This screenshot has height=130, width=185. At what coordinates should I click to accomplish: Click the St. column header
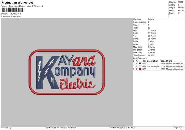[x=144, y=61]
